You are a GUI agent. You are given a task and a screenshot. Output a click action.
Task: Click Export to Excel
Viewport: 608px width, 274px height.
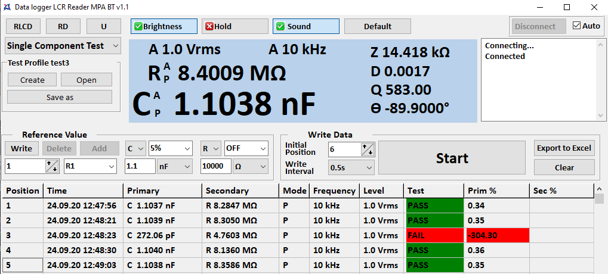click(564, 148)
